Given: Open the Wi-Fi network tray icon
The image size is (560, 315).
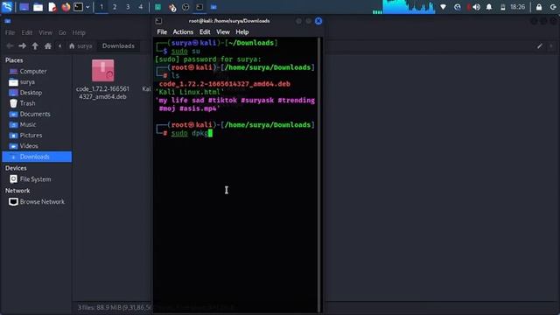Looking at the screenshot, I should pos(444,7).
